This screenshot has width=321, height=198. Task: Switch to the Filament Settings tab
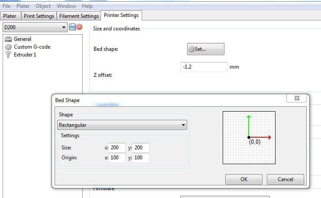[79, 16]
